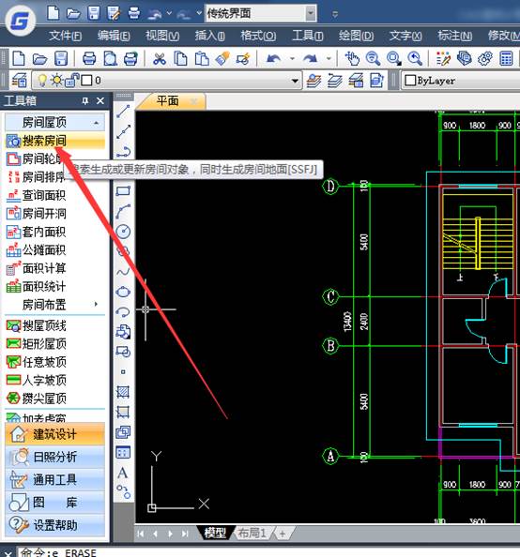520x557 pixels.
Task: Click the Print icon in toolbar
Action: coord(89,59)
